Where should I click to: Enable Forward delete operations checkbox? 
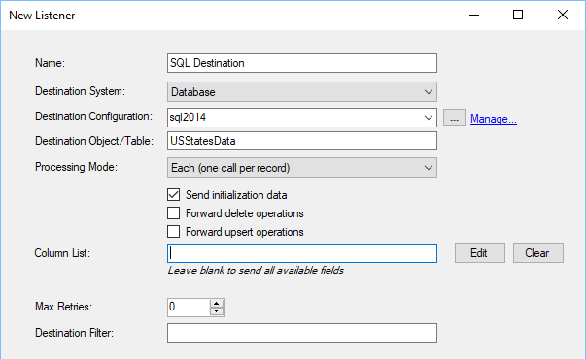pos(173,213)
